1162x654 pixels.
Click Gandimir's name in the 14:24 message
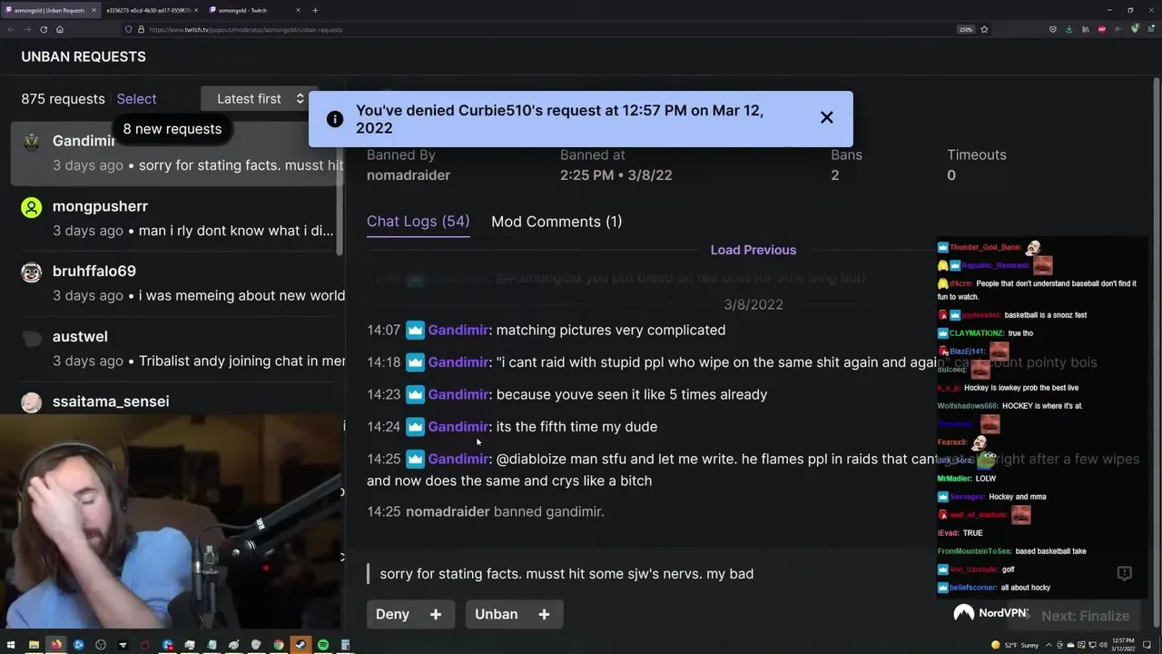pyautogui.click(x=458, y=426)
